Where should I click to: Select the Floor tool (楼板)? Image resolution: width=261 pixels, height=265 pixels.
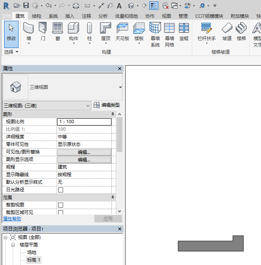[x=139, y=31]
